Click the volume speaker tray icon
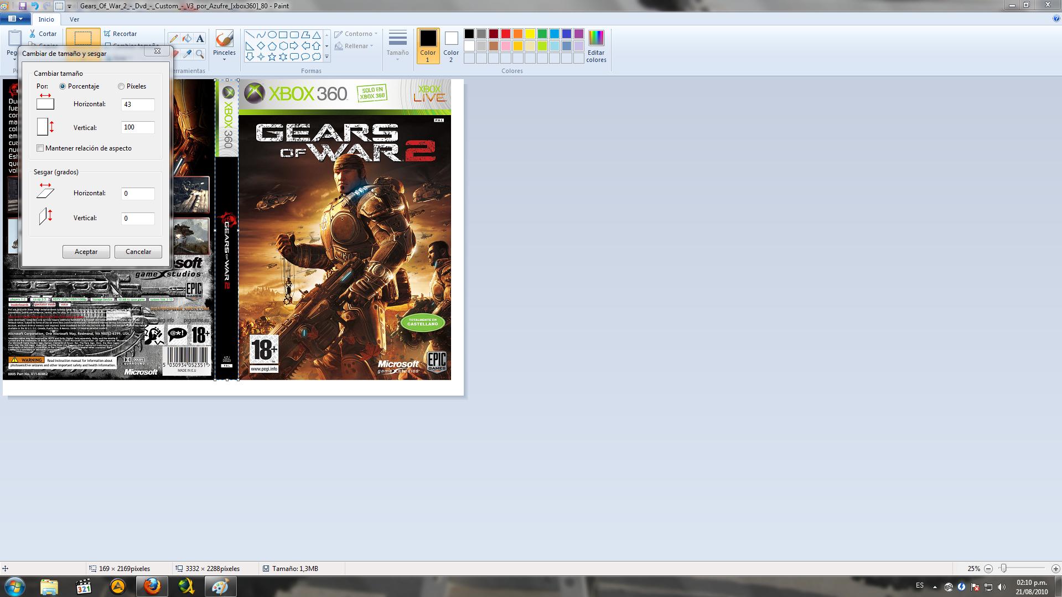1062x597 pixels. click(1002, 587)
